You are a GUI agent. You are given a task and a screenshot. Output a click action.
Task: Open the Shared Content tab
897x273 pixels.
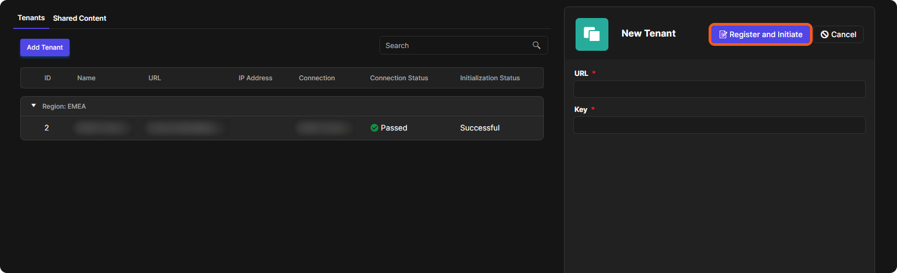(x=79, y=18)
